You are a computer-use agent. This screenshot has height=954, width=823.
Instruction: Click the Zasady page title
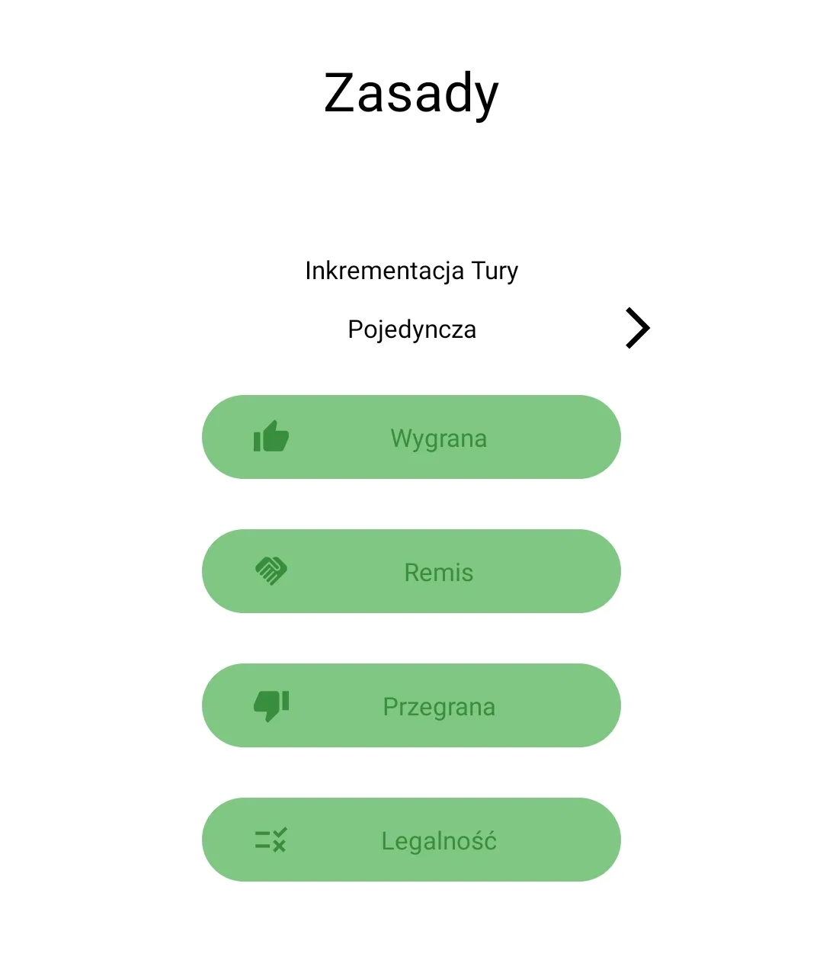tap(411, 93)
